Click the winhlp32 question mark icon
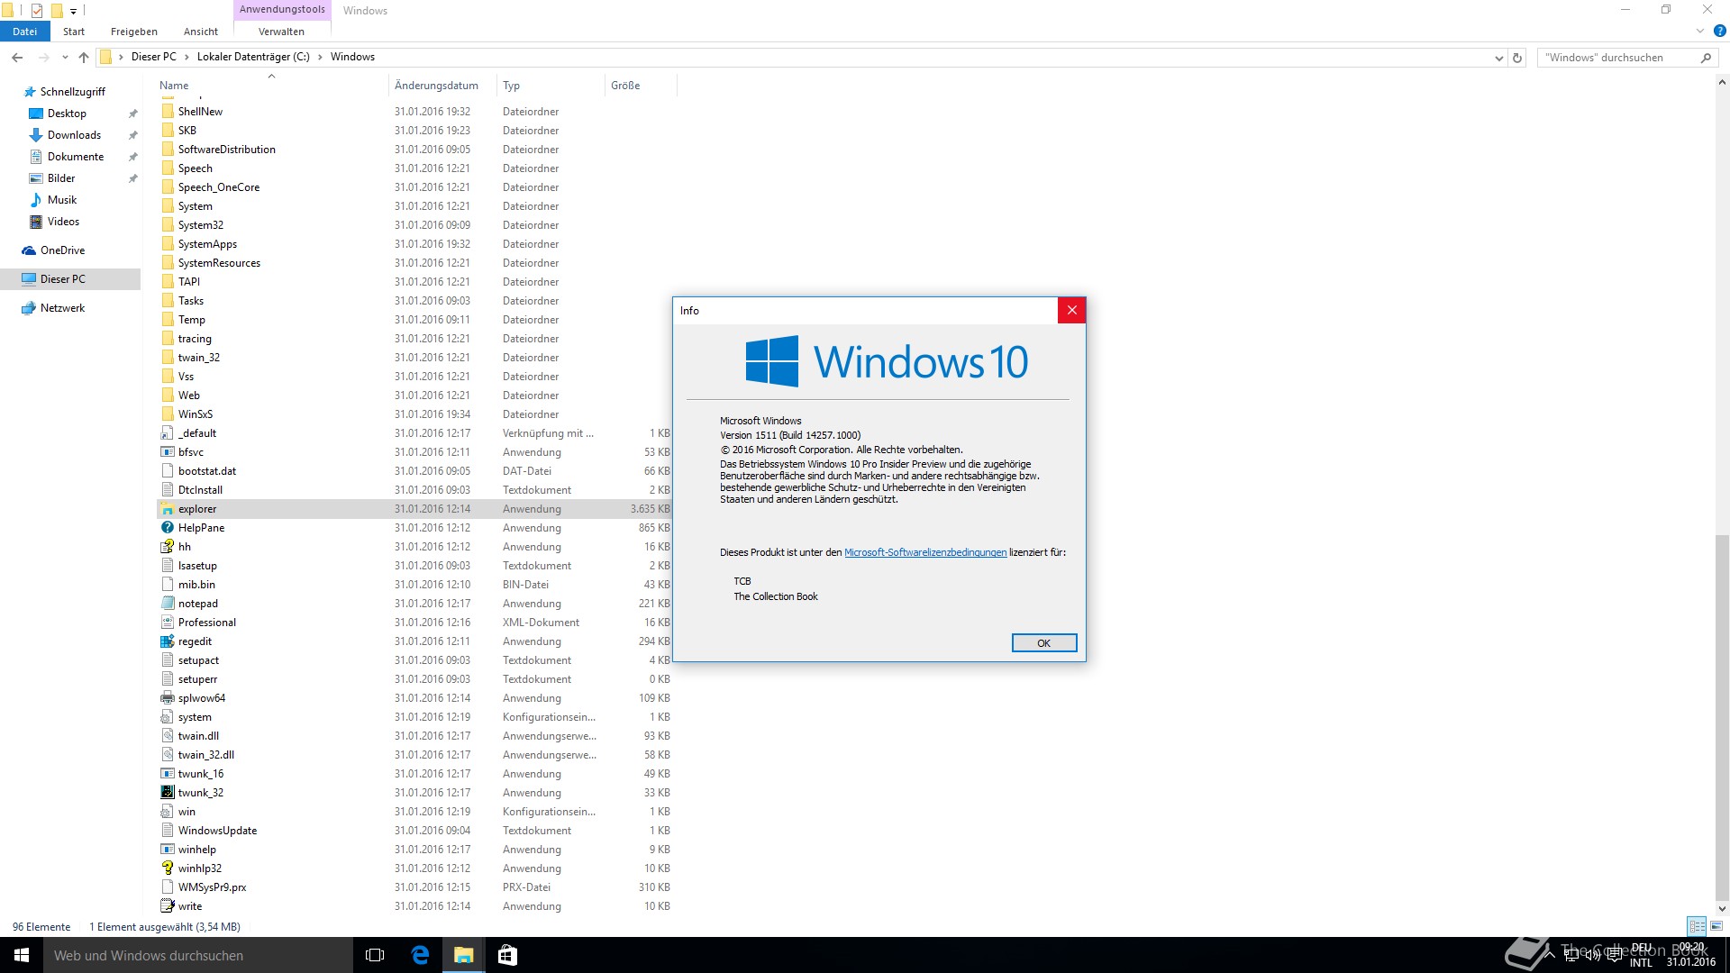The image size is (1730, 973). [x=167, y=868]
